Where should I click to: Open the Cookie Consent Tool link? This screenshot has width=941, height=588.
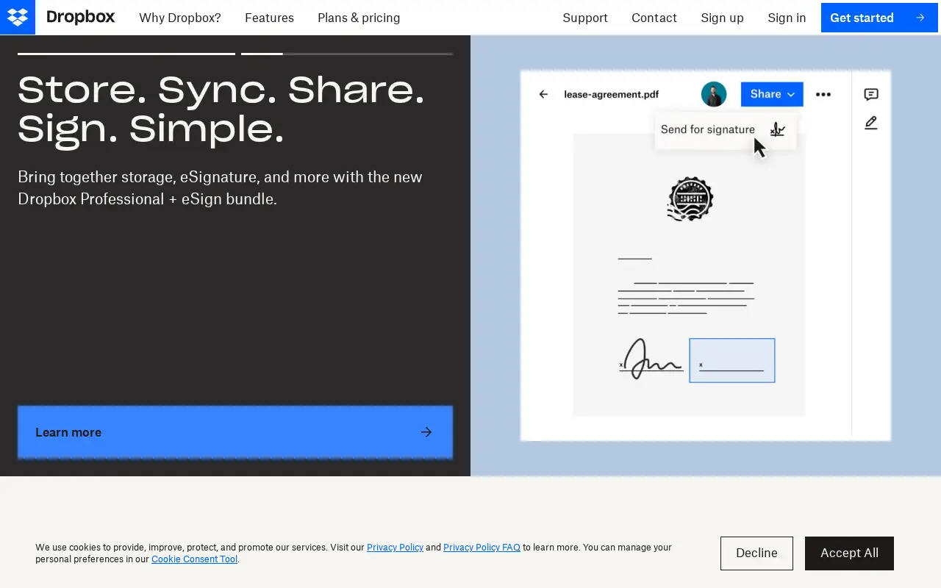pos(194,559)
